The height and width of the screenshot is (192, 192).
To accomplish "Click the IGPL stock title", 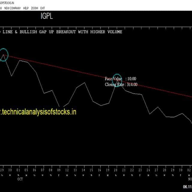I will tap(47, 16).
